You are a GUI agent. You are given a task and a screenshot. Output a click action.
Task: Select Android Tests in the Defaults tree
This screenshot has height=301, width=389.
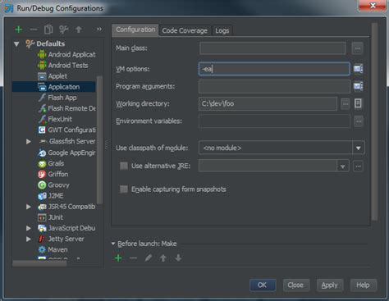coord(63,66)
